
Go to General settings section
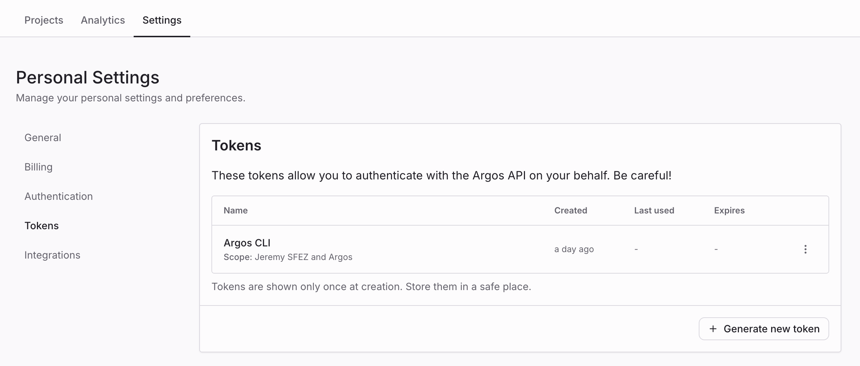pyautogui.click(x=43, y=138)
